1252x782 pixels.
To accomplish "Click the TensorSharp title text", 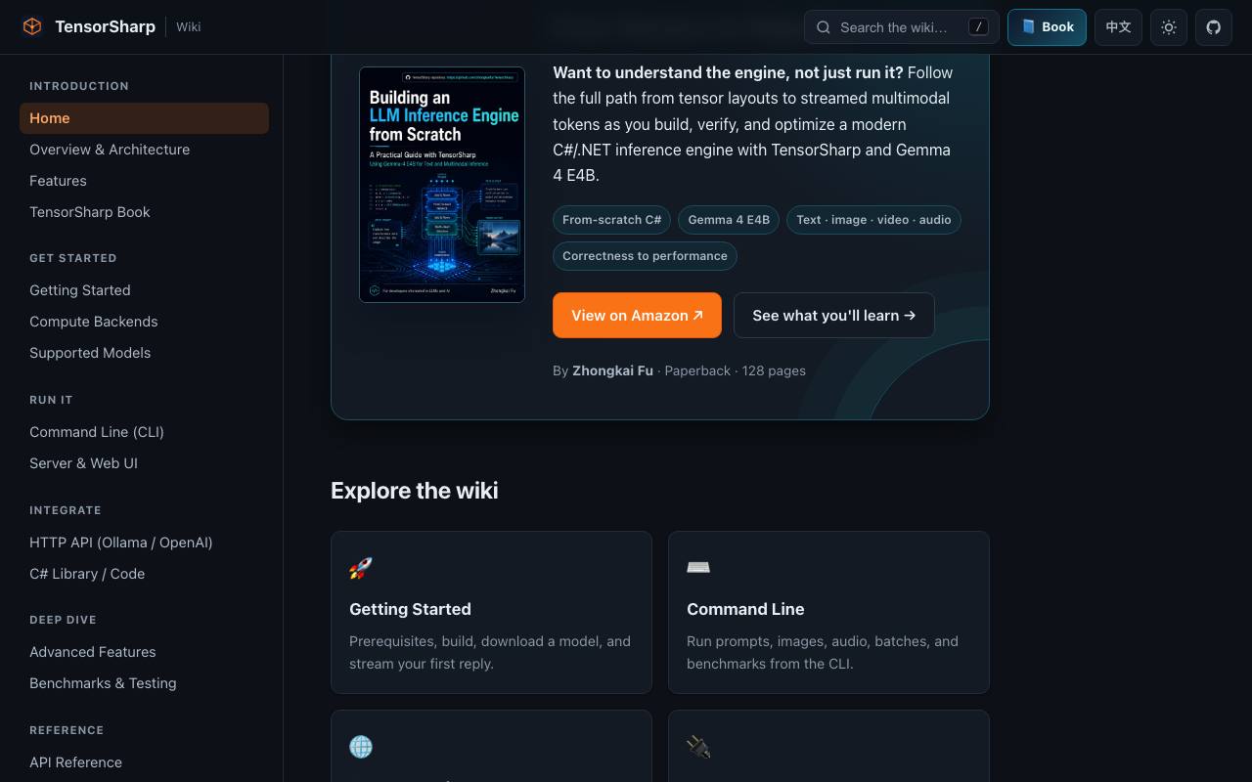I will pos(105,26).
